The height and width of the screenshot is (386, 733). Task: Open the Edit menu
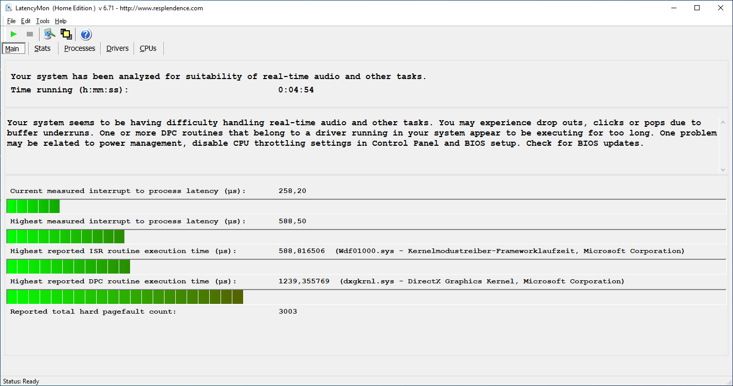26,21
